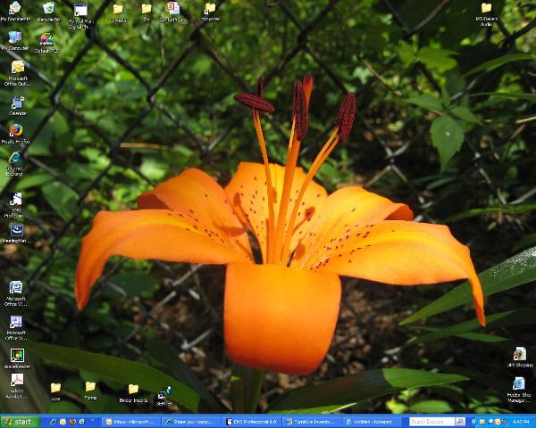The width and height of the screenshot is (536, 428).
Task: Select the PowerPoint document icon on top row
Action: click(173, 12)
